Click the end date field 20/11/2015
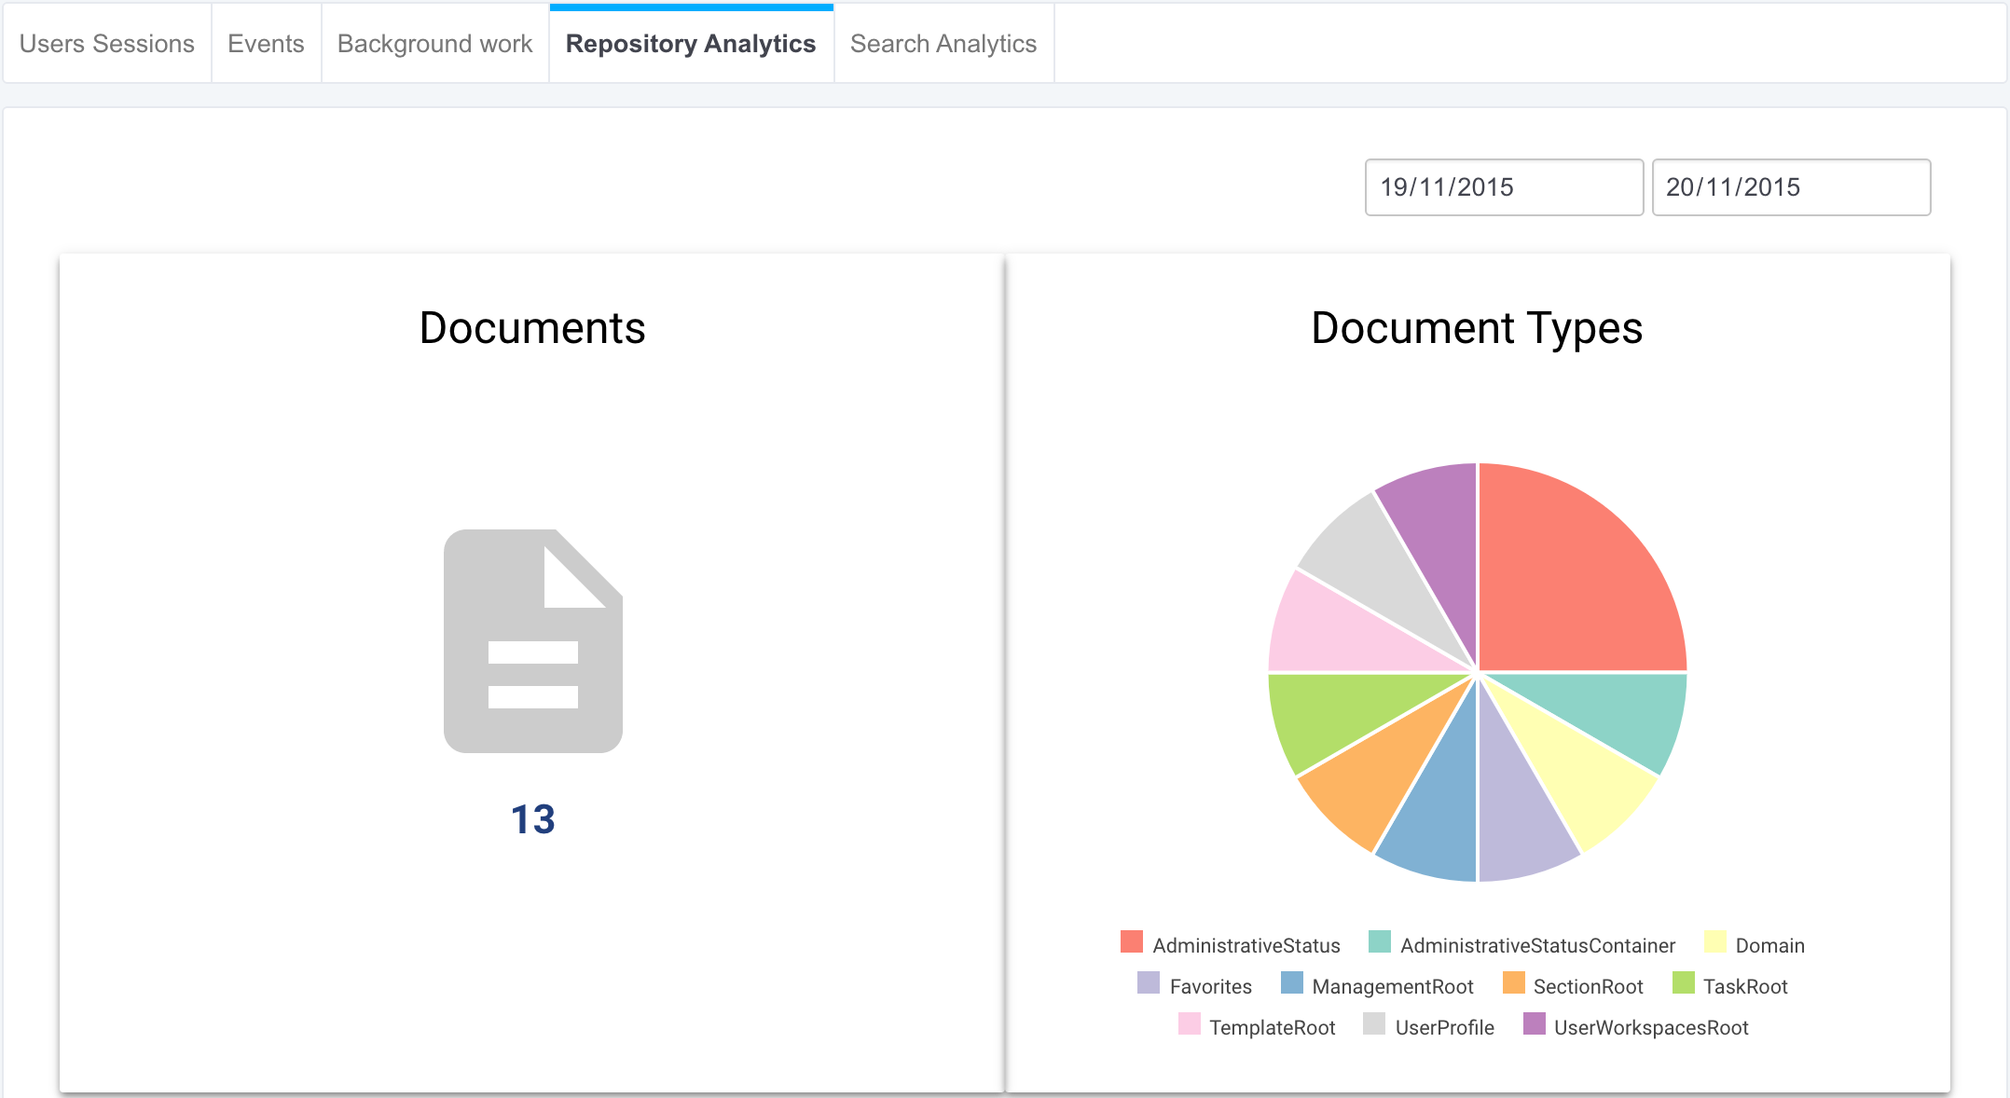This screenshot has width=2010, height=1098. tap(1791, 187)
